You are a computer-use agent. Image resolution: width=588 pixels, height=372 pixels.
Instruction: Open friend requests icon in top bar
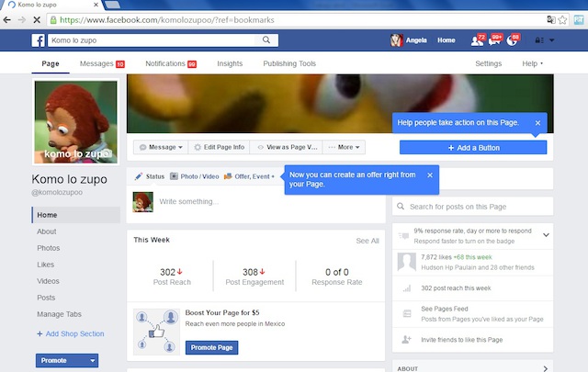tap(477, 40)
